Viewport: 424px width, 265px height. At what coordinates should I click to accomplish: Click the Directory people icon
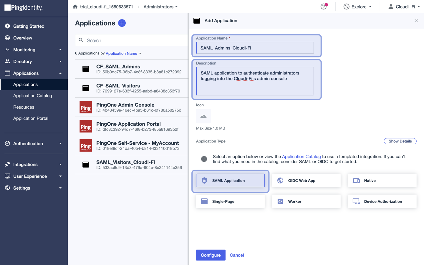[x=7, y=61]
